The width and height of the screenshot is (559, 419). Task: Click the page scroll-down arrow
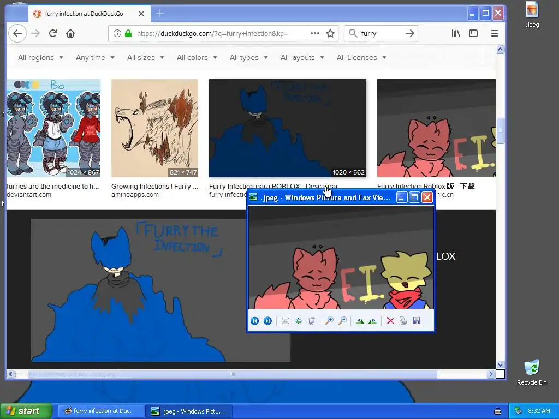500,364
